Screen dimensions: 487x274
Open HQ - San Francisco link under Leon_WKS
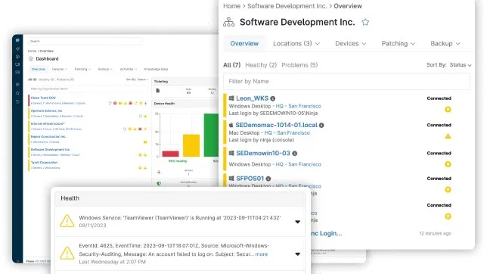[x=299, y=106]
